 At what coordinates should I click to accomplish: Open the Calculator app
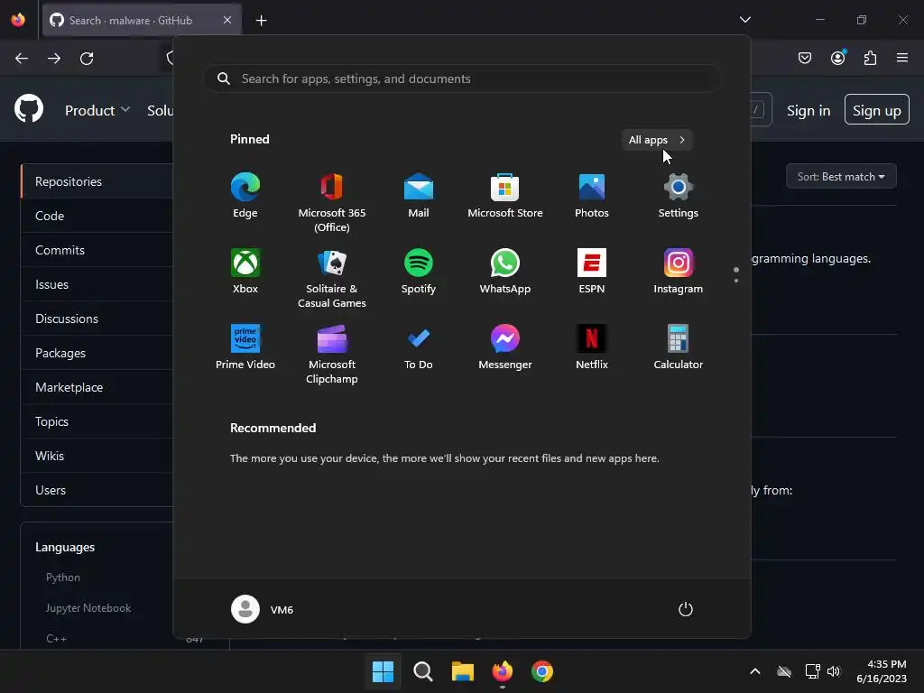(x=679, y=347)
